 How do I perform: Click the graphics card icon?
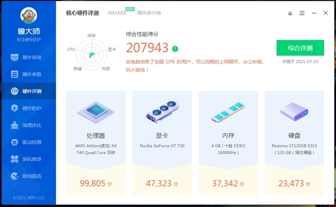coord(162,112)
